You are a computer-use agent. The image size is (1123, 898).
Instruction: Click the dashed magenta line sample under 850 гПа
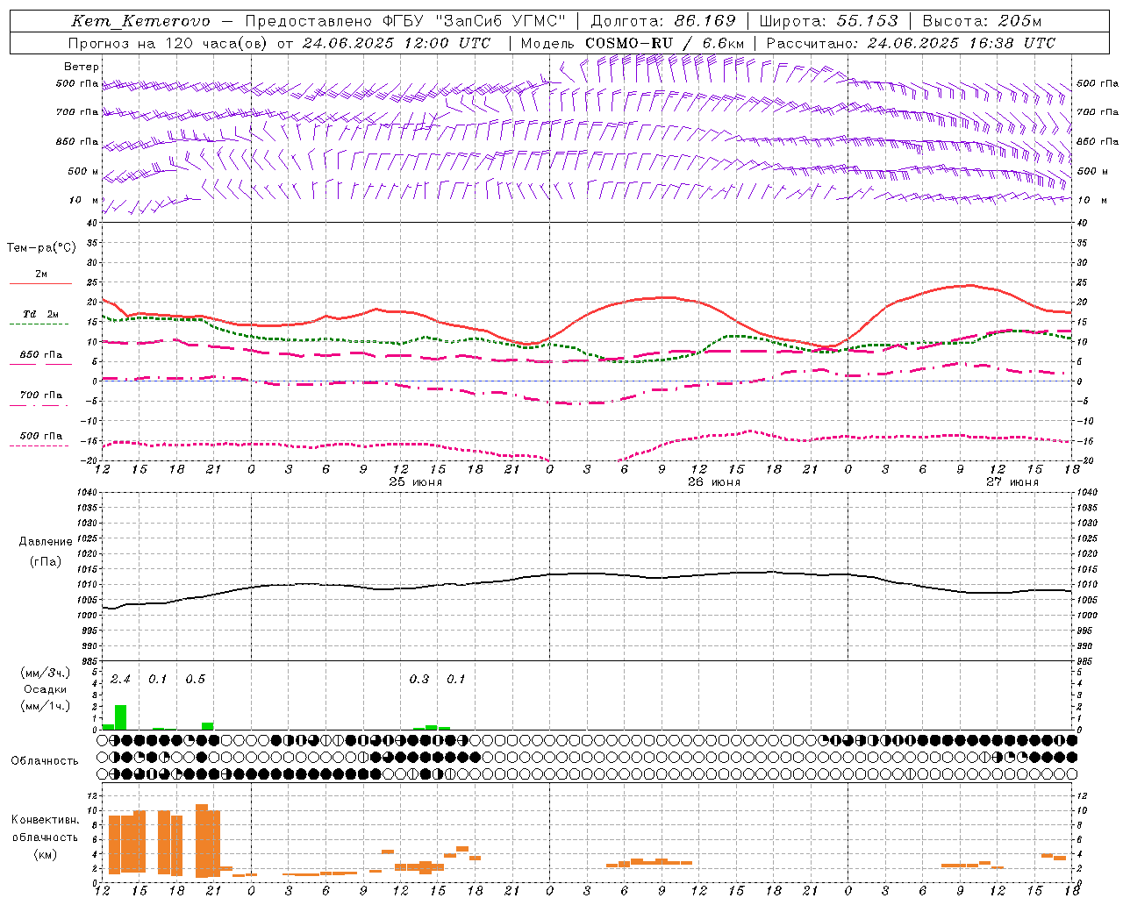(x=40, y=365)
